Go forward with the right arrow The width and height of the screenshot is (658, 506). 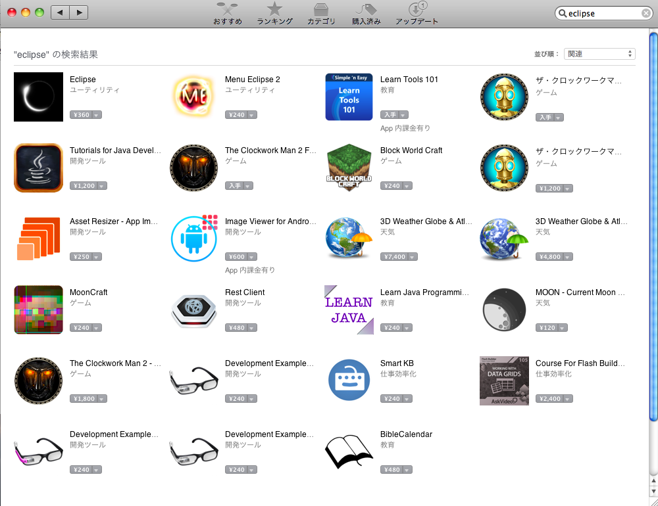79,12
